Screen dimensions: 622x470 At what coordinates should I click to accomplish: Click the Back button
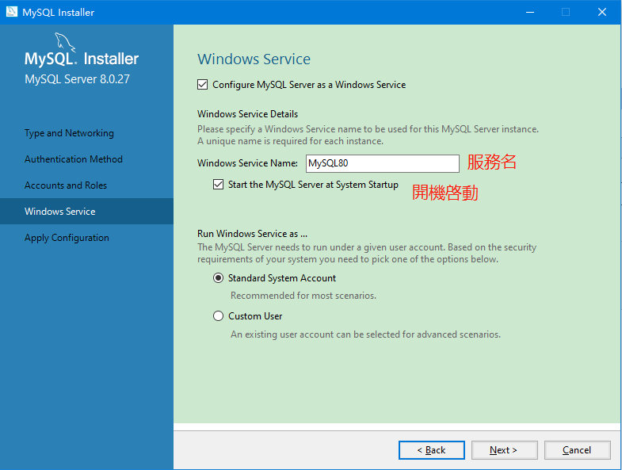(432, 450)
